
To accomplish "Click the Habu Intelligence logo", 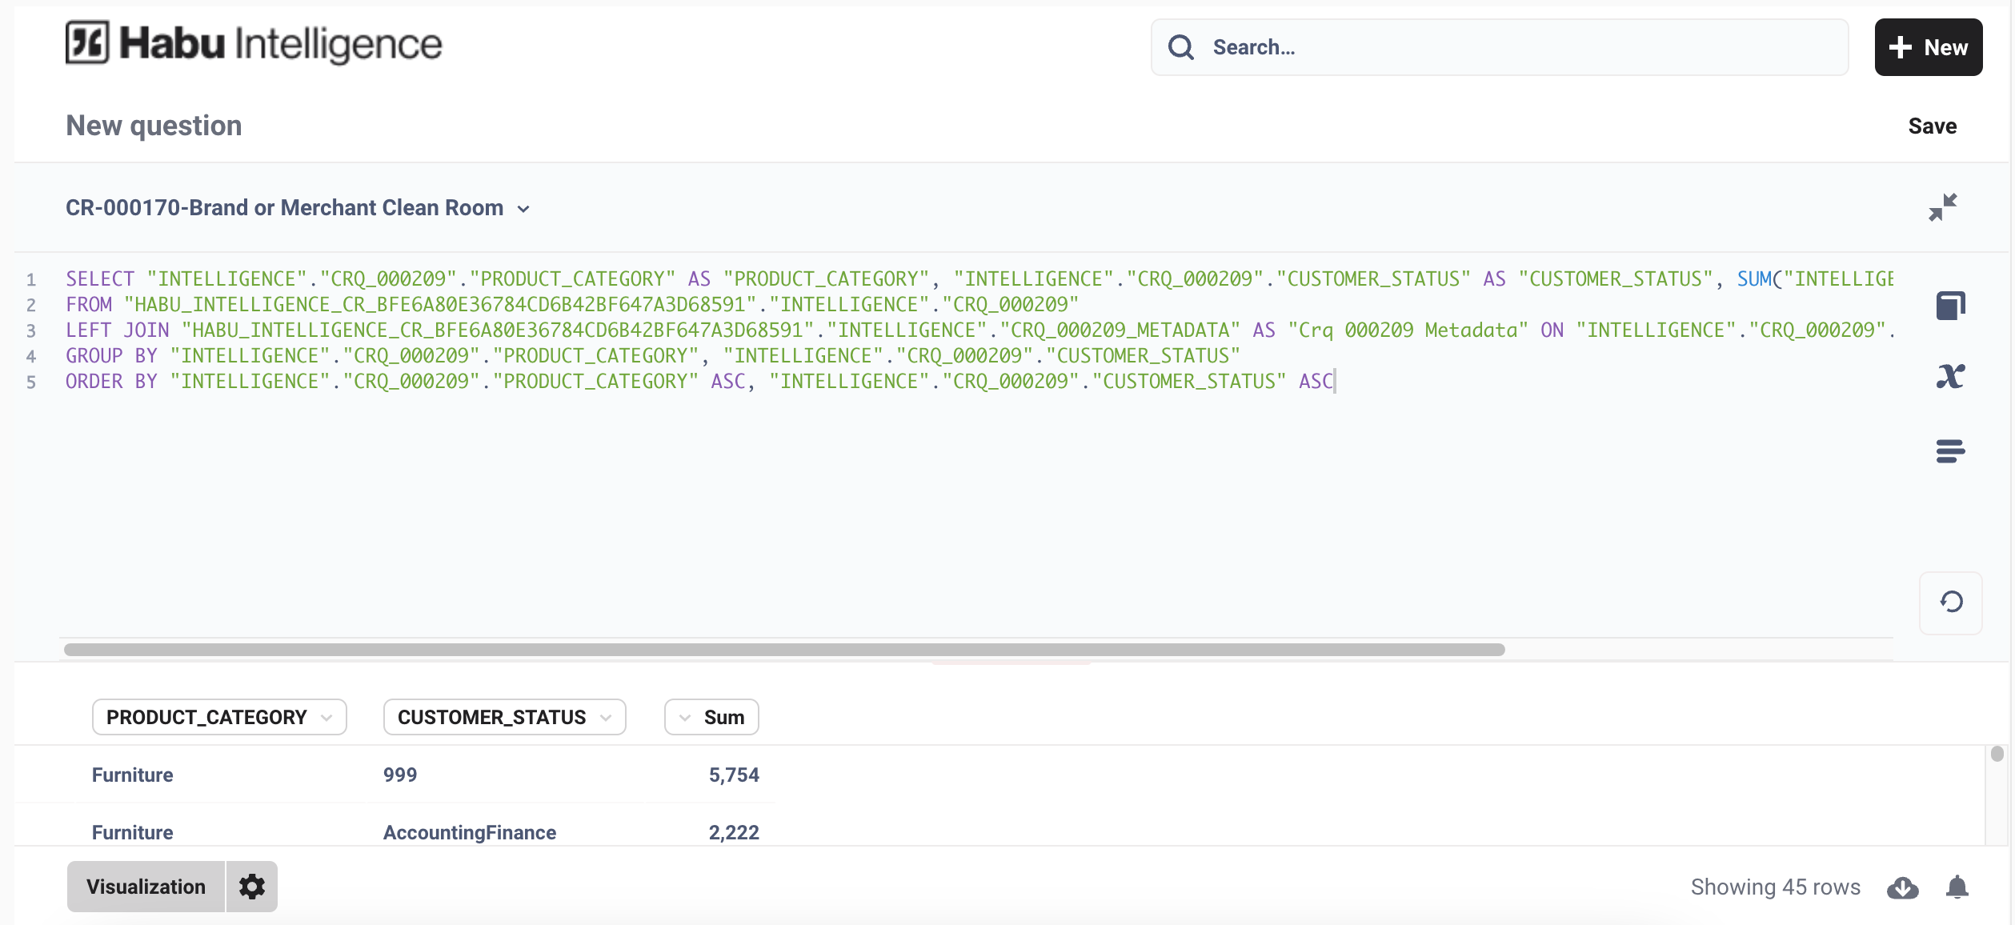I will [x=254, y=43].
